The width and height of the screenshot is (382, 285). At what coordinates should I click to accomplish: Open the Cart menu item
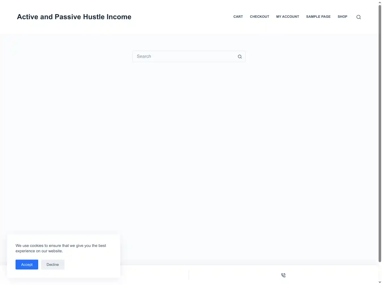(x=238, y=17)
